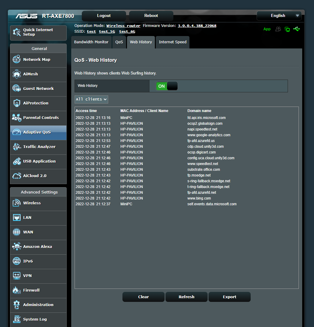Click the AiCloud 2.0 cloud icon
The image size is (314, 327).
(17, 176)
